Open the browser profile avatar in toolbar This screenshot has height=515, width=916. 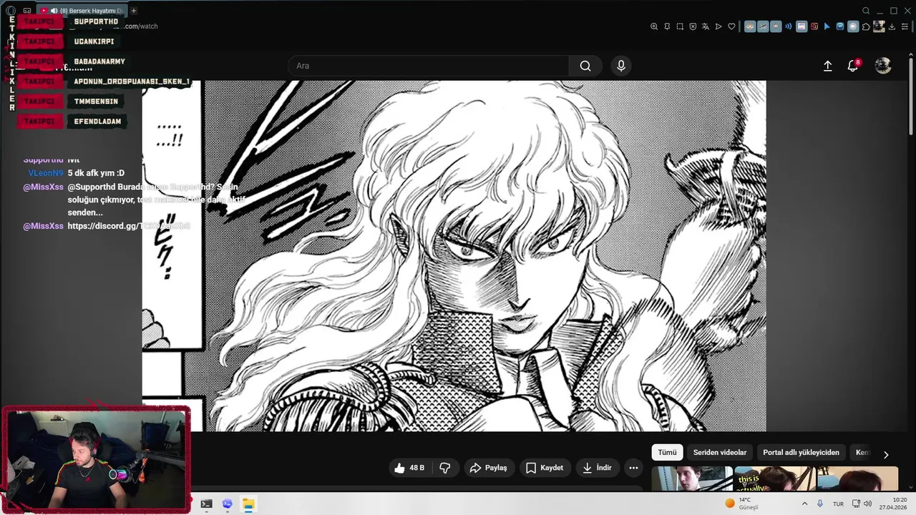coord(880,26)
